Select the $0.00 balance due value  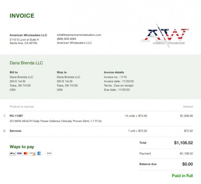187,164
